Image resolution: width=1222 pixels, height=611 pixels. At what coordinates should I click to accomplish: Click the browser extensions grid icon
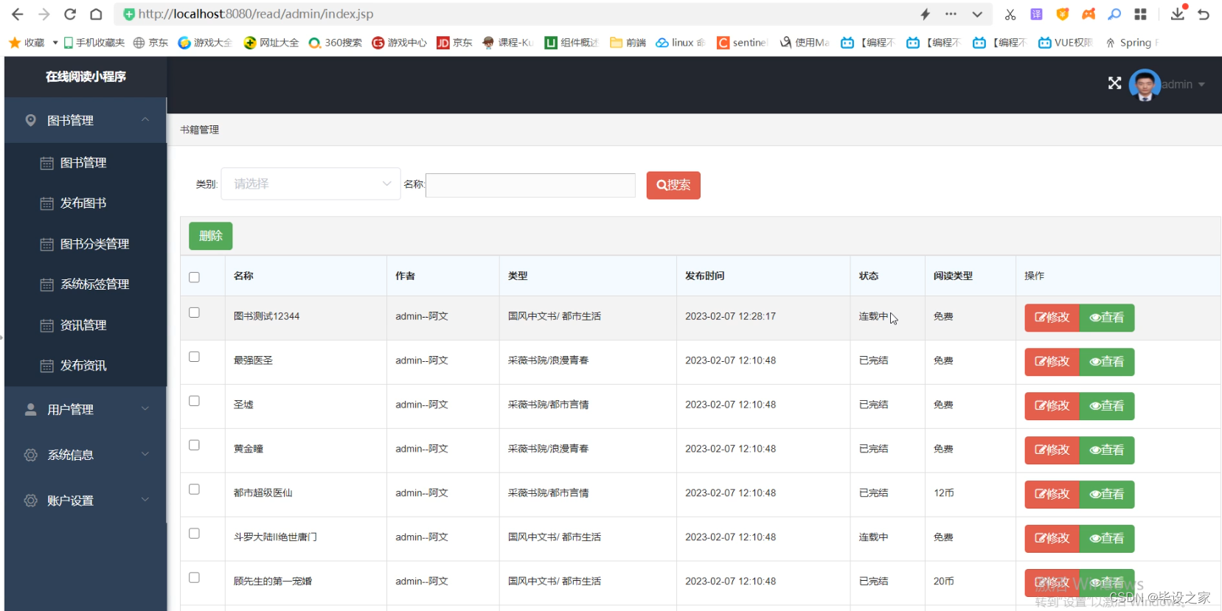[1140, 14]
